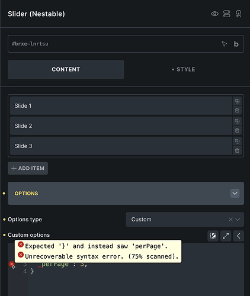Select the CONTENT tab
Image resolution: width=250 pixels, height=296 pixels.
click(66, 69)
